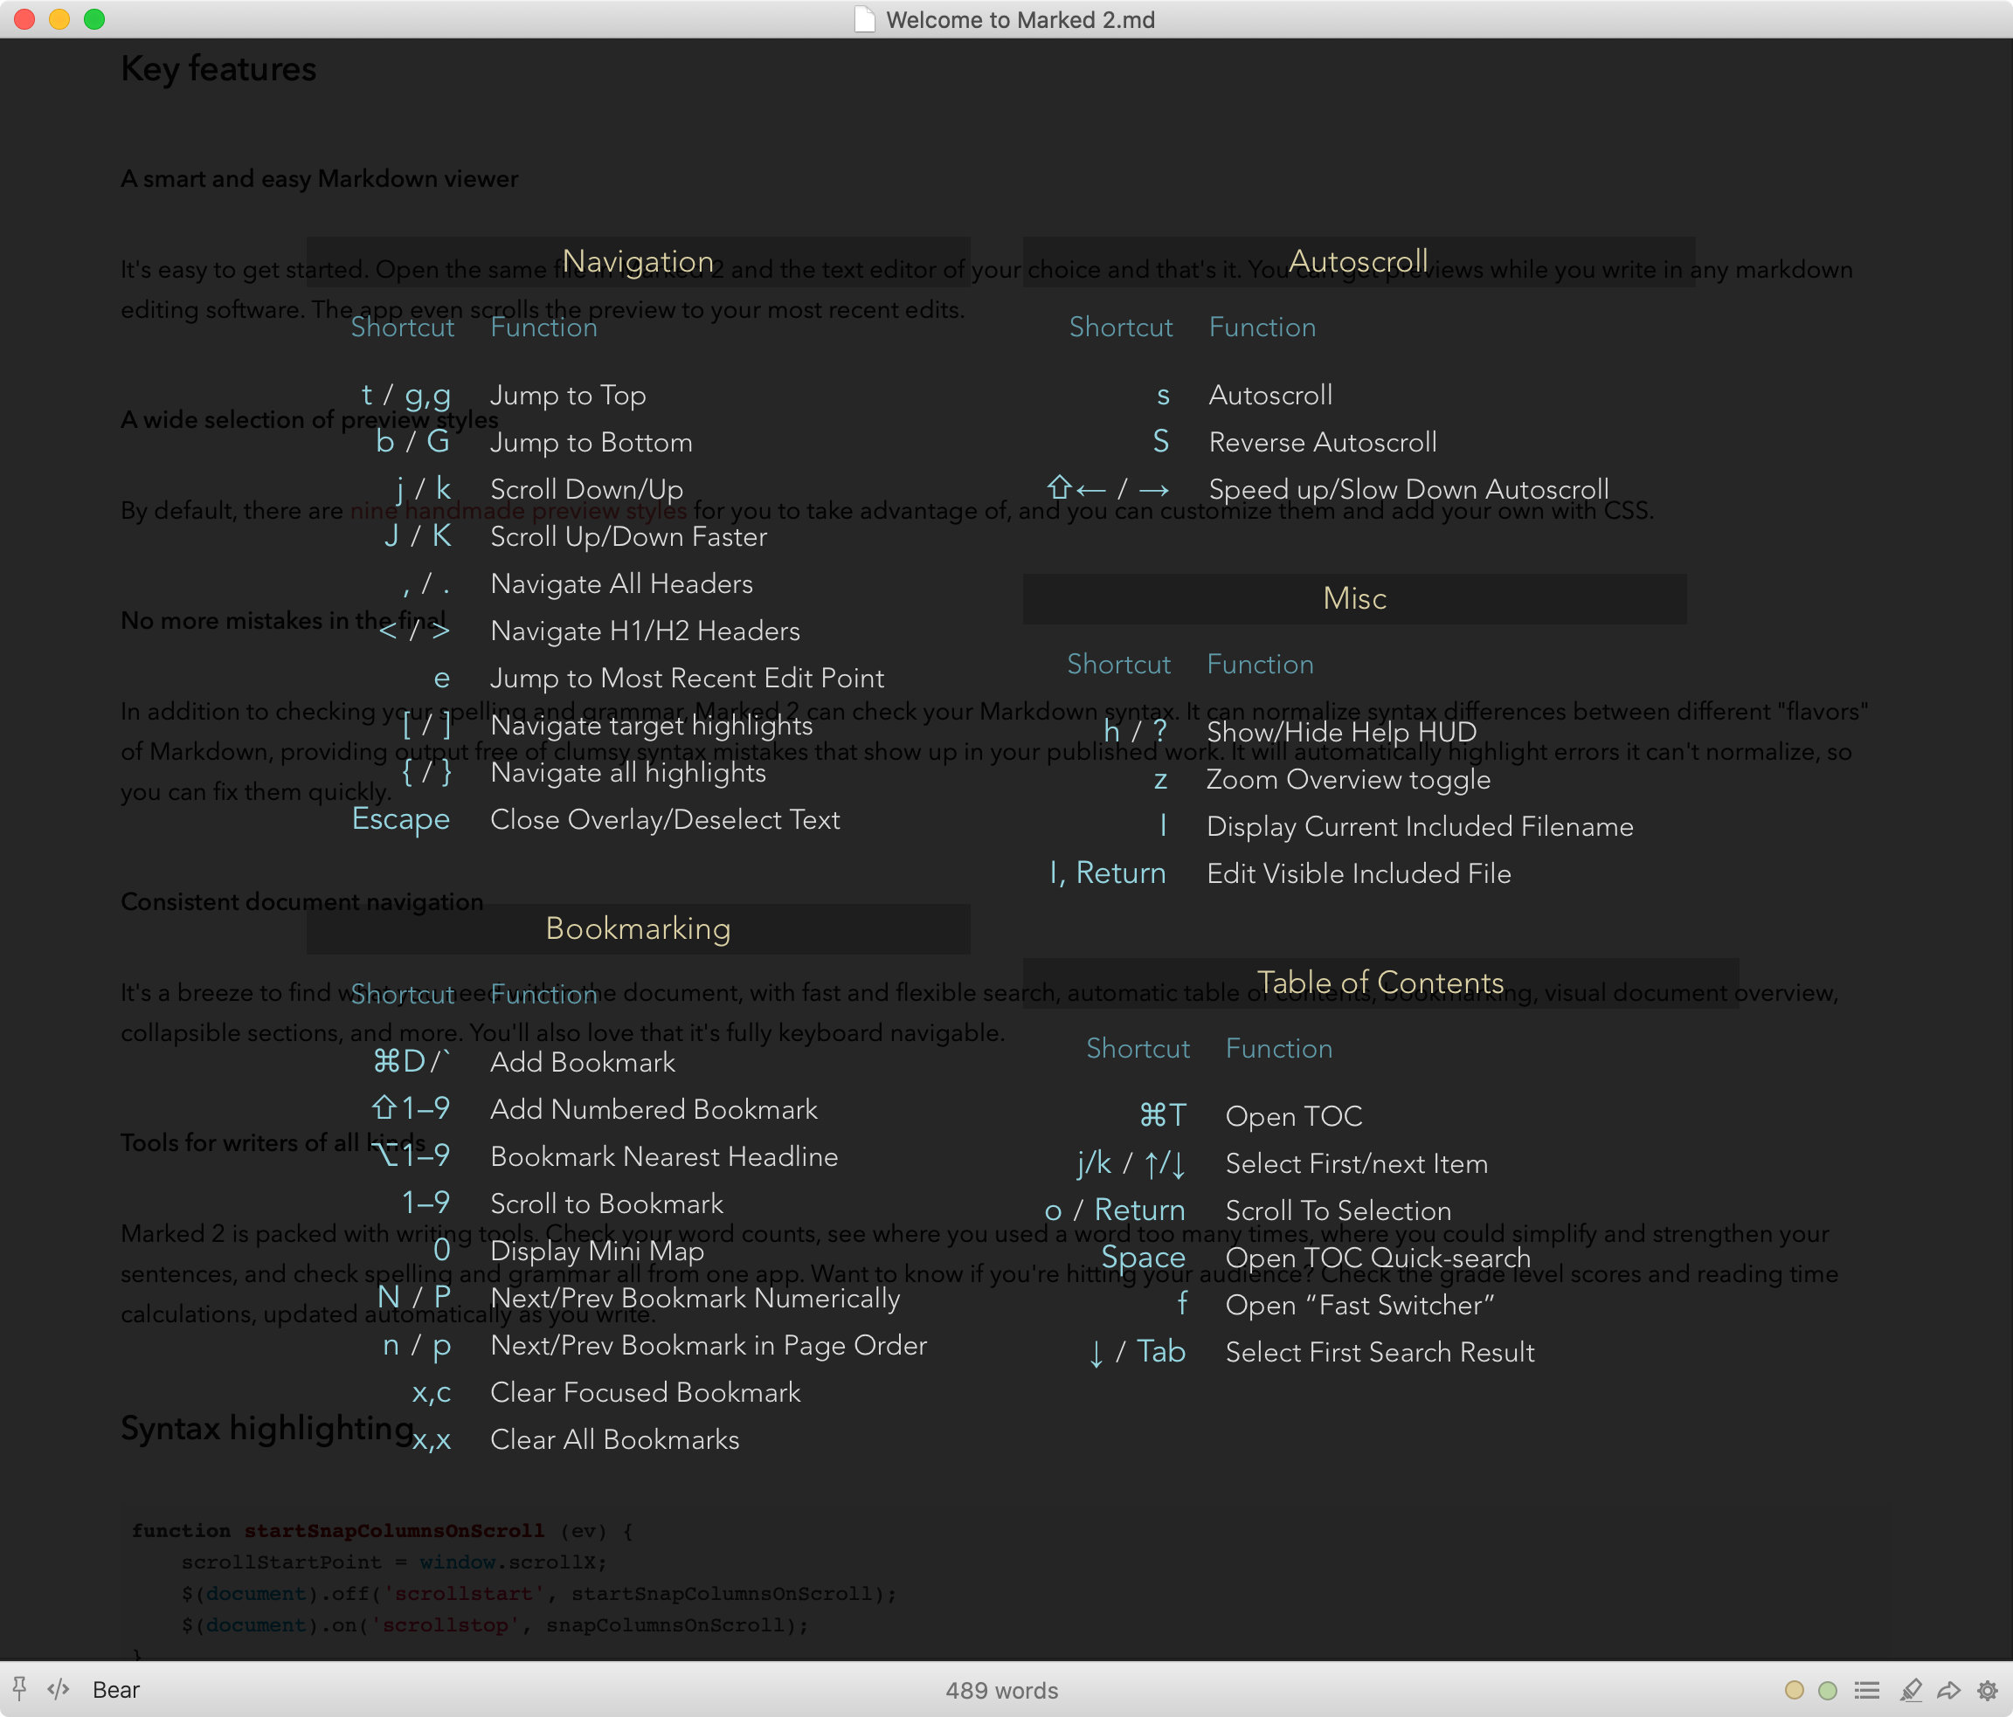Click 'Scroll to Bookmark' entry

coord(607,1204)
